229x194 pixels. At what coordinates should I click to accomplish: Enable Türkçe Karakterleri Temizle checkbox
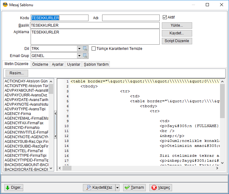[x=93, y=48]
